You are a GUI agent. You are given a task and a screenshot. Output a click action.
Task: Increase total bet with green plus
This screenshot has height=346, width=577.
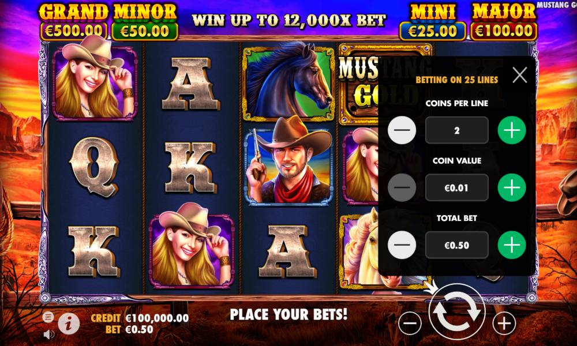(x=512, y=245)
